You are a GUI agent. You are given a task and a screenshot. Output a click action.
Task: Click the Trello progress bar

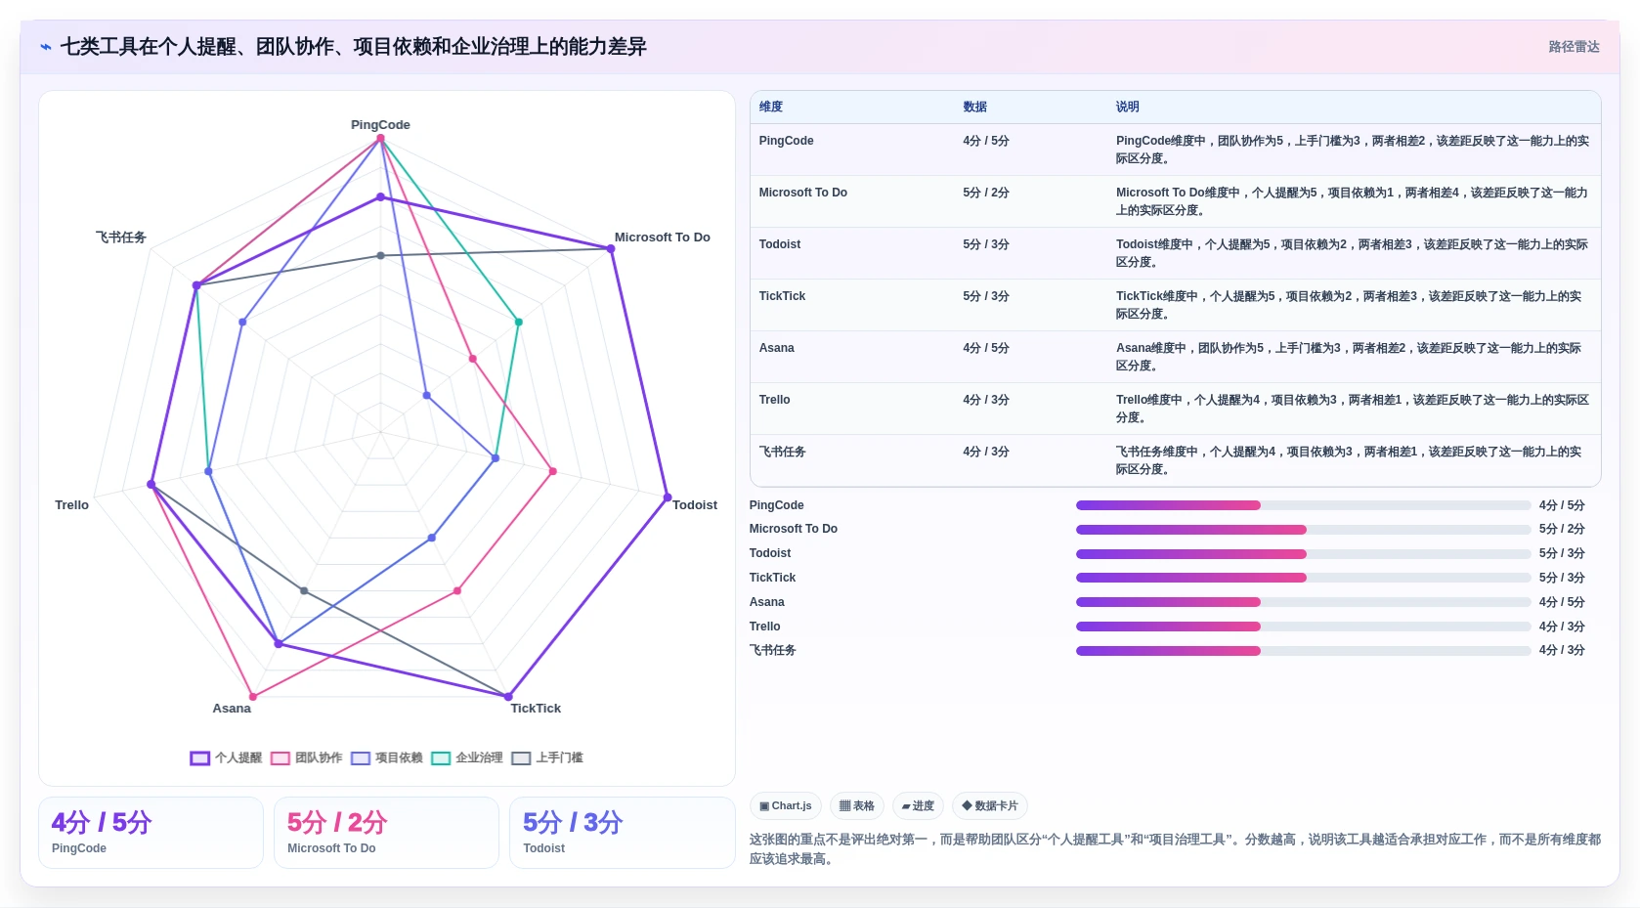point(1303,627)
